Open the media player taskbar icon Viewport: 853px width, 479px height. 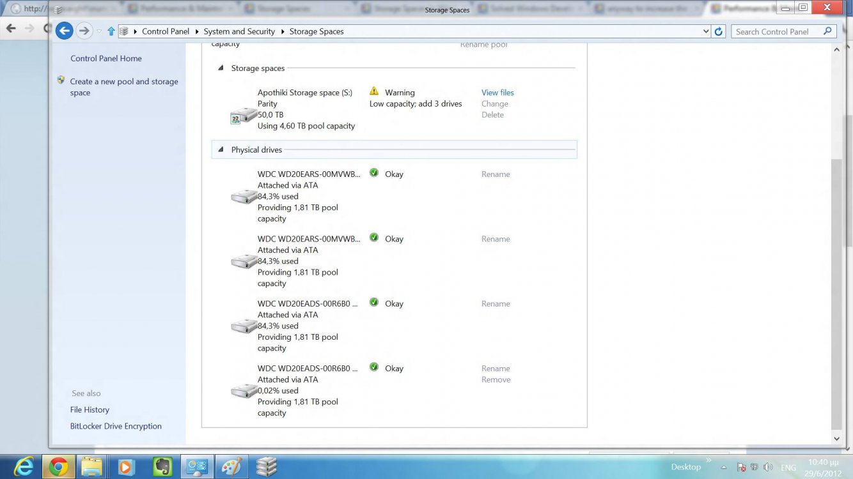(125, 467)
